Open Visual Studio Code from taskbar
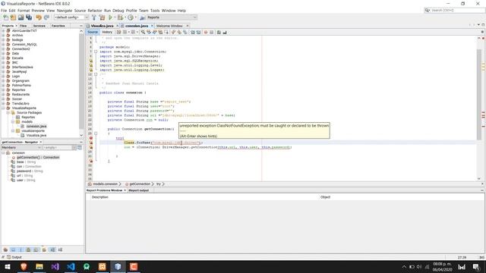 point(71,266)
